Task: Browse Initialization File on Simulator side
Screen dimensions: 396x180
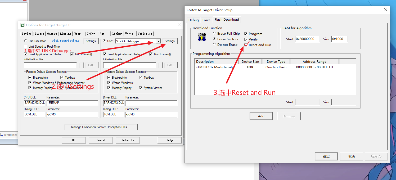Action: [x=82, y=65]
